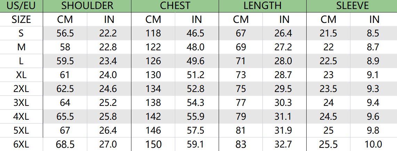Select the 6XL size row label
The image size is (397, 151).
(21, 144)
